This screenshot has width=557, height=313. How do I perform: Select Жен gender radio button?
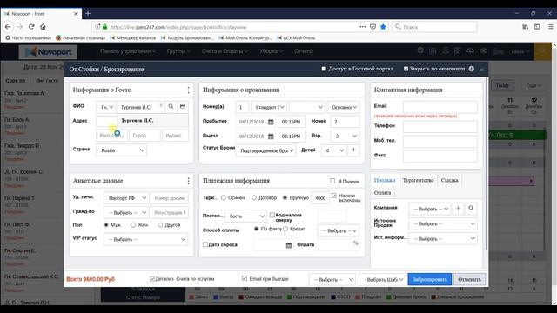coord(133,225)
